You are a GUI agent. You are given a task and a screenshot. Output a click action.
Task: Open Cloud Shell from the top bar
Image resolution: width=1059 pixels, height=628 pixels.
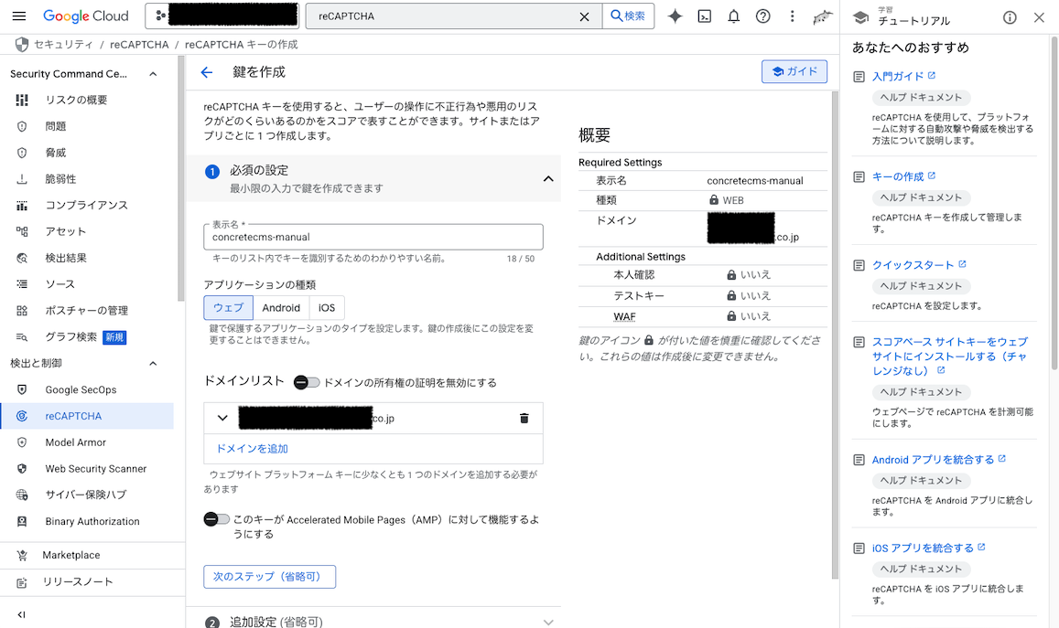(x=705, y=16)
